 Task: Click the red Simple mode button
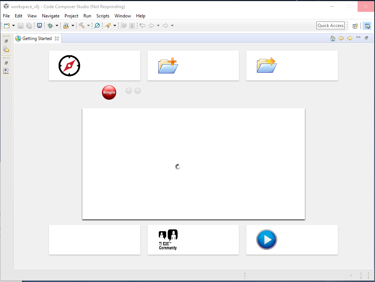(109, 92)
